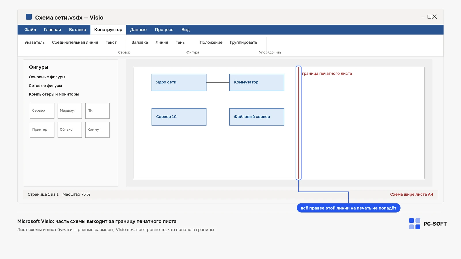Open the Сетевые фигуры stencil
The image size is (461, 259).
tap(46, 85)
